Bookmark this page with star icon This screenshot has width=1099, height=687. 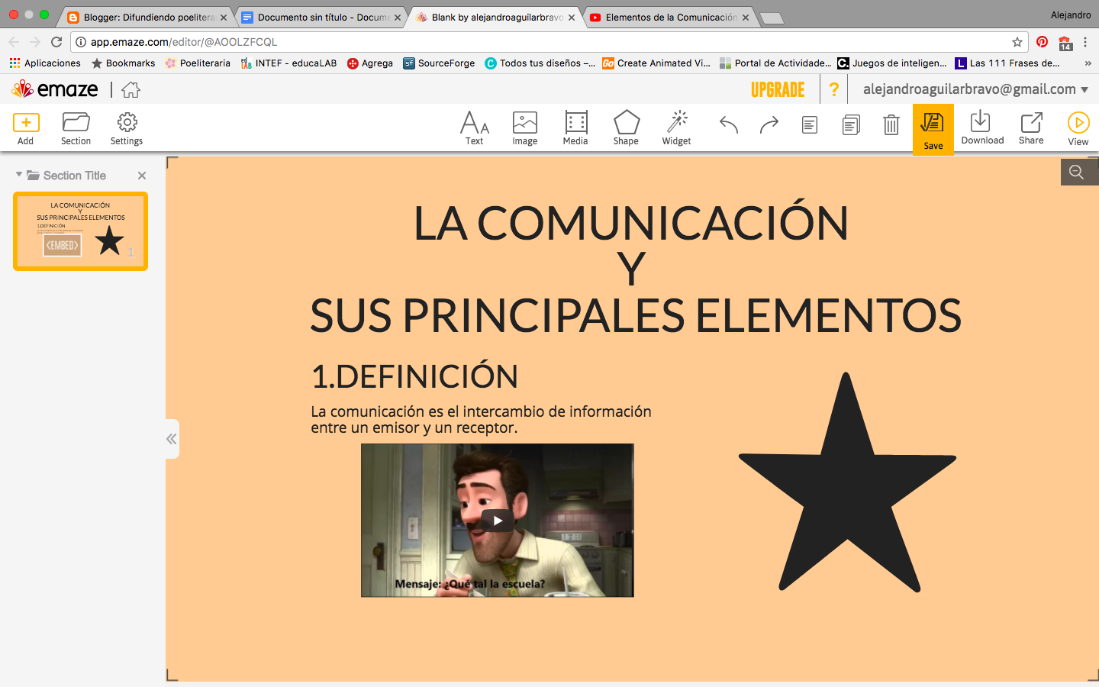(1017, 42)
